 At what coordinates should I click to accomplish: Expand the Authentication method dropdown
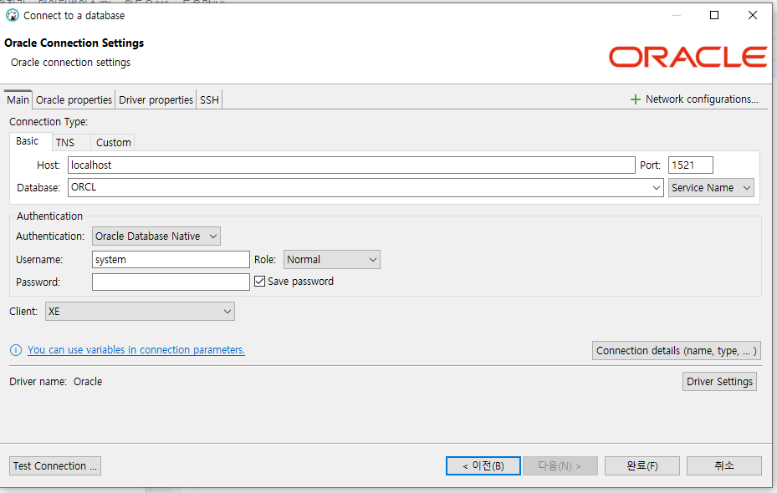coord(156,236)
